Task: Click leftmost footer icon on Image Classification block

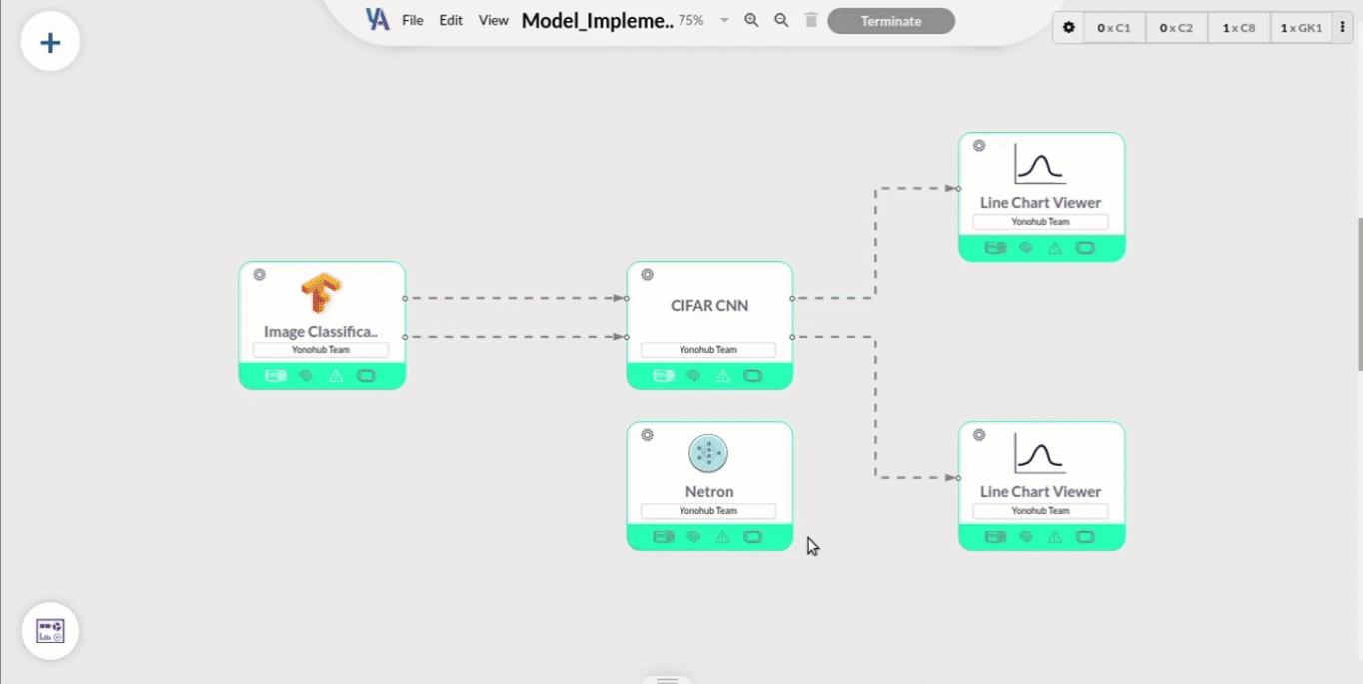Action: (x=276, y=376)
